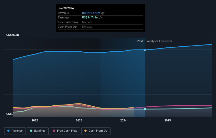The image size is (216, 138).
Task: Click the US$0 y-axis label
Action: pyautogui.click(x=10, y=114)
